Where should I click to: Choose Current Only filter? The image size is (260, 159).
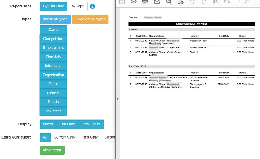tap(64, 137)
